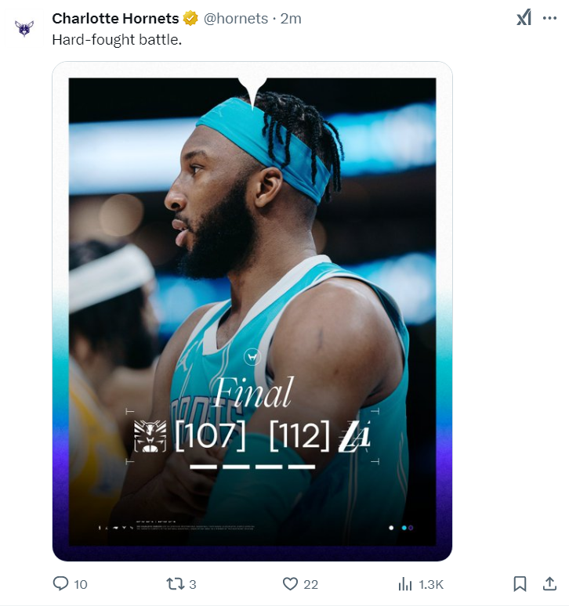Image resolution: width=569 pixels, height=606 pixels.
Task: Click the "Final" text on the image
Action: [253, 392]
